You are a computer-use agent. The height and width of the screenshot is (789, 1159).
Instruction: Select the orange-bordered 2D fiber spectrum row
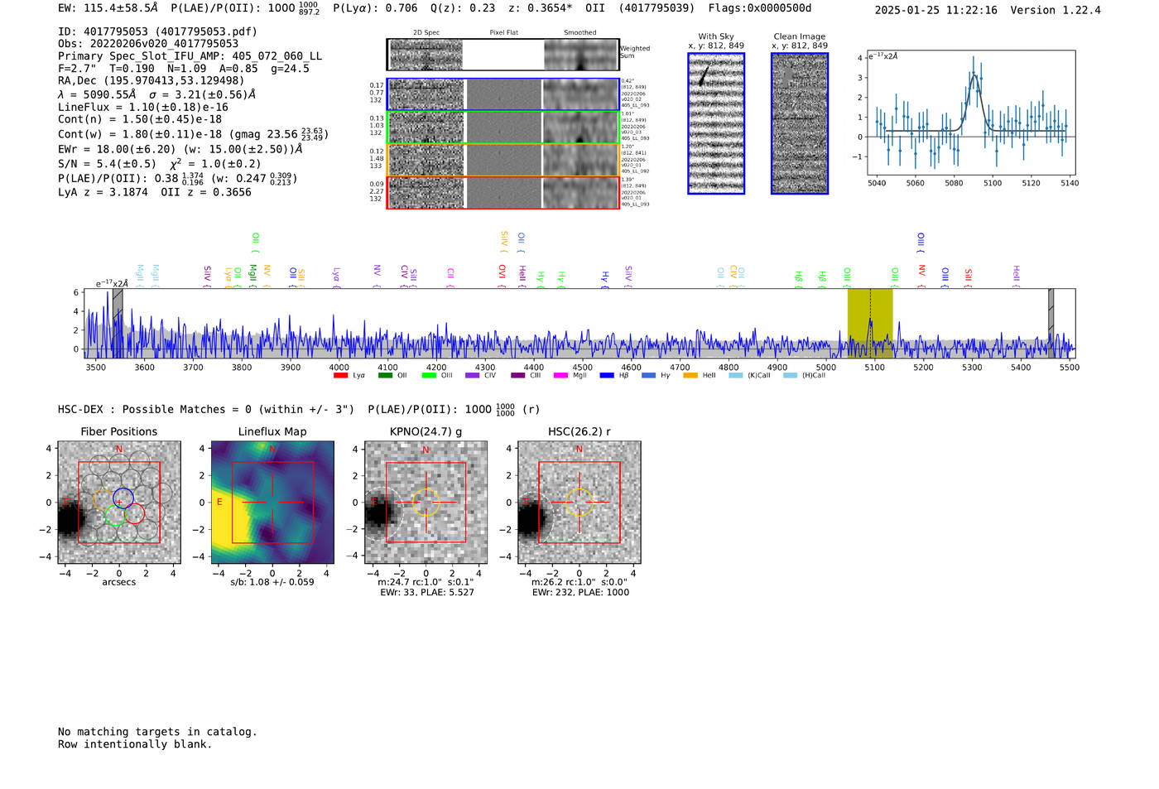[x=503, y=160]
